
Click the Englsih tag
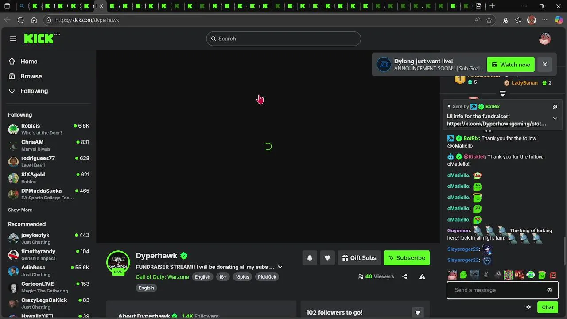146,288
